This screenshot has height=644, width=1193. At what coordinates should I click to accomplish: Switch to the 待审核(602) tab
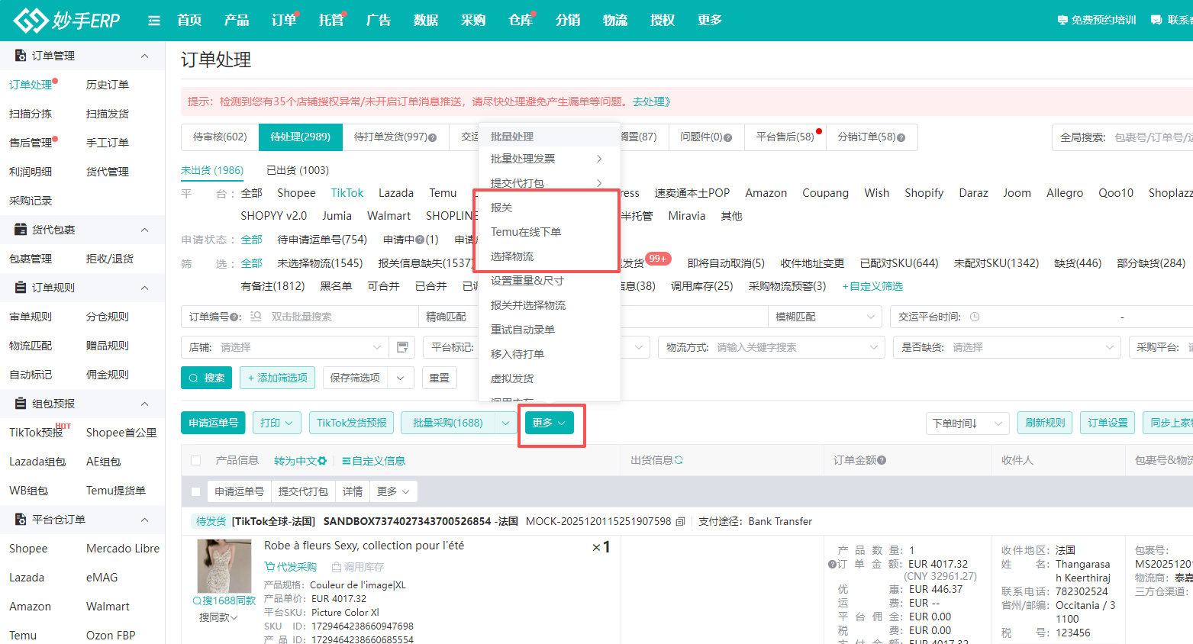(220, 137)
